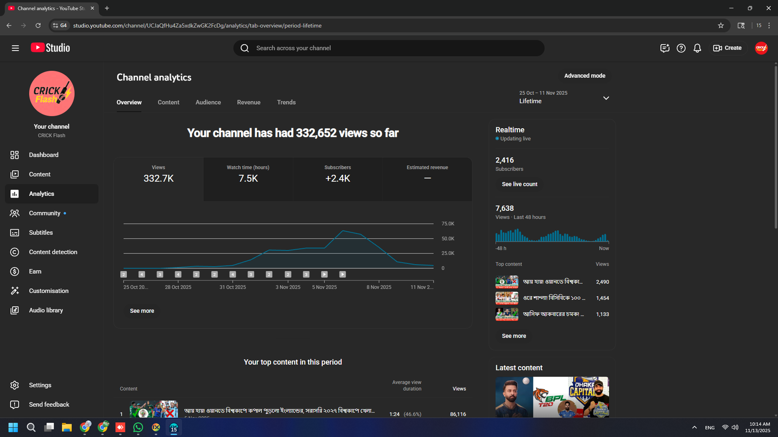Go back with the browser back arrow

[9, 26]
